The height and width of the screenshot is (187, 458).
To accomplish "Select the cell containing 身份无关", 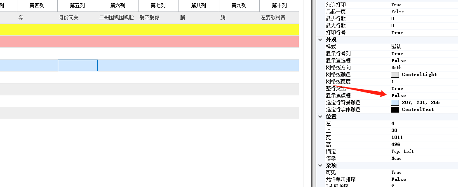I will pos(69,18).
